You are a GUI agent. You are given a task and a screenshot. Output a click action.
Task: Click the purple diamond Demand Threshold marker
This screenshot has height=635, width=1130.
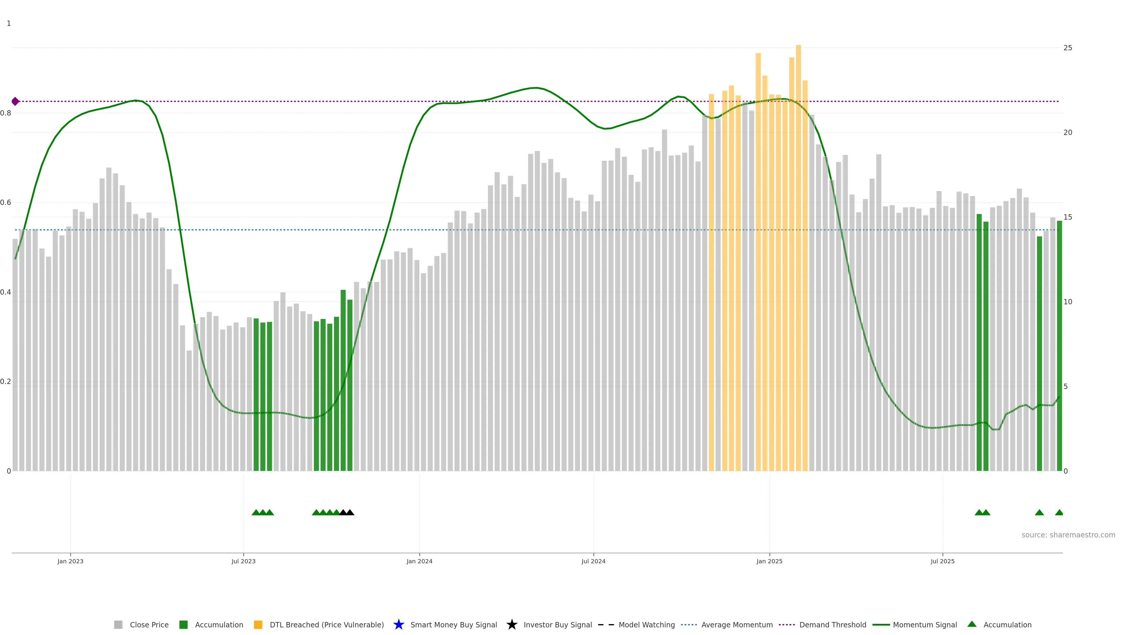pos(15,101)
